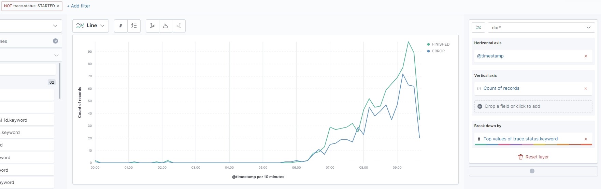Click Drop a field or click to add
Screen dimensions: 601x189
(x=533, y=106)
